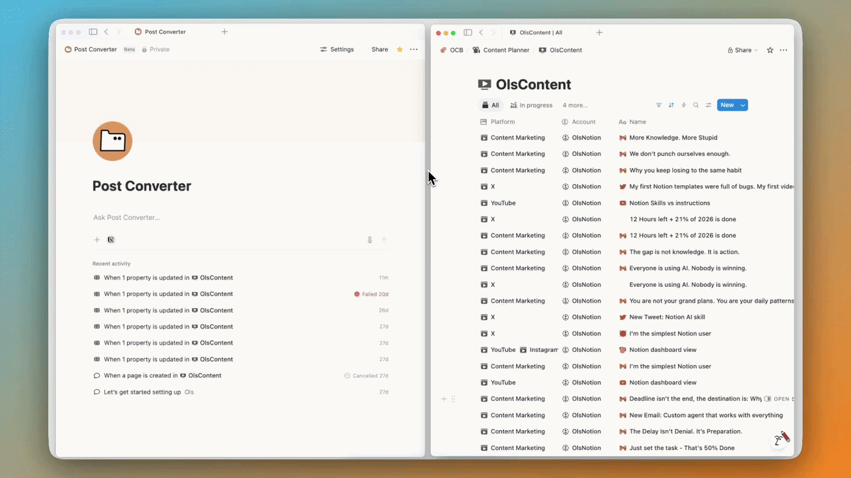Open the 'New Email: Custom agent that works with everything' entry
The width and height of the screenshot is (851, 478).
click(706, 415)
